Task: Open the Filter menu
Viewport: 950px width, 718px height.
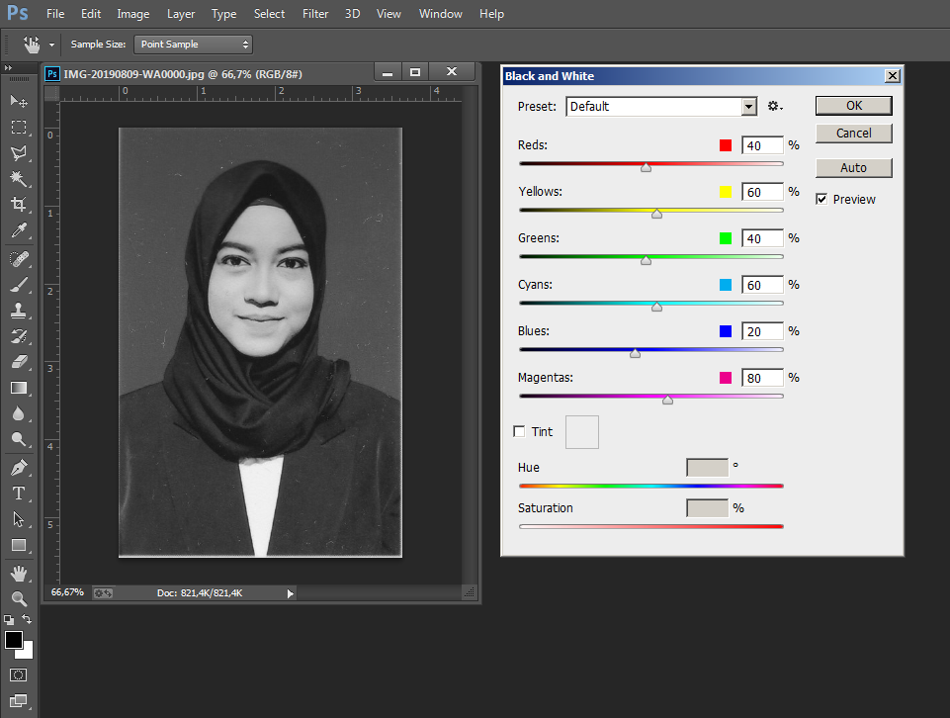Action: point(315,13)
